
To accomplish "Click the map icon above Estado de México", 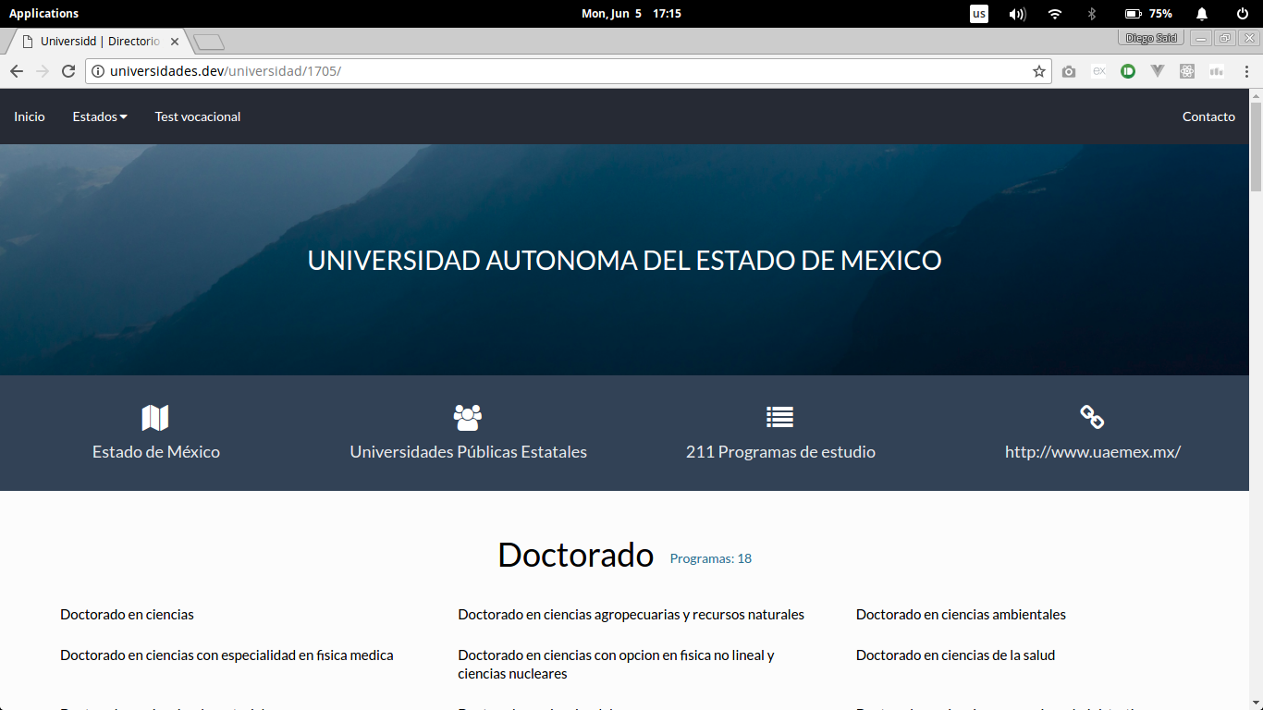I will [155, 418].
